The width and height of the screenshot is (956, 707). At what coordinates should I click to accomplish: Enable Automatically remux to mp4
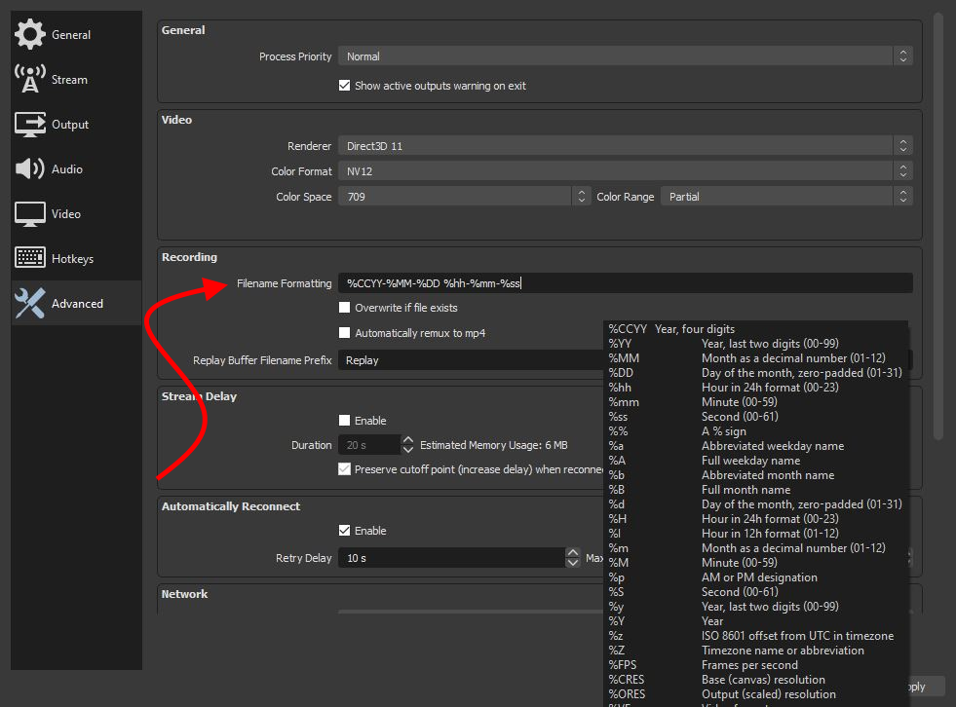[344, 333]
